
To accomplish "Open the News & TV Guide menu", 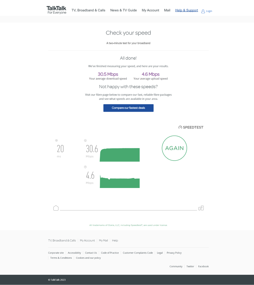I will point(123,10).
